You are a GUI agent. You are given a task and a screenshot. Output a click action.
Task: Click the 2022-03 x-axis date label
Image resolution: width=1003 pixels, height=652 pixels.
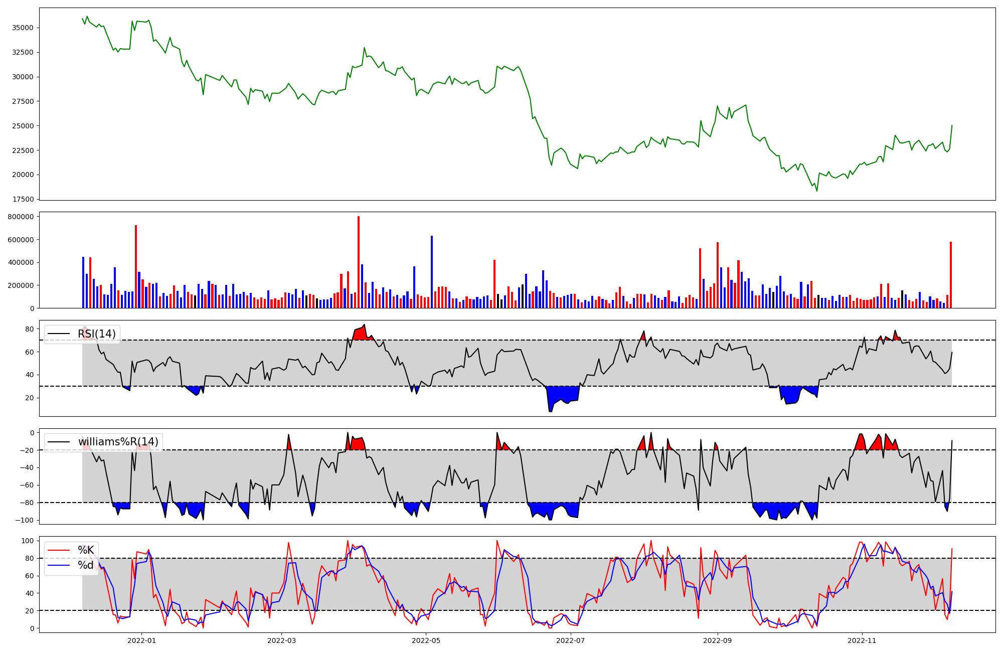(281, 640)
